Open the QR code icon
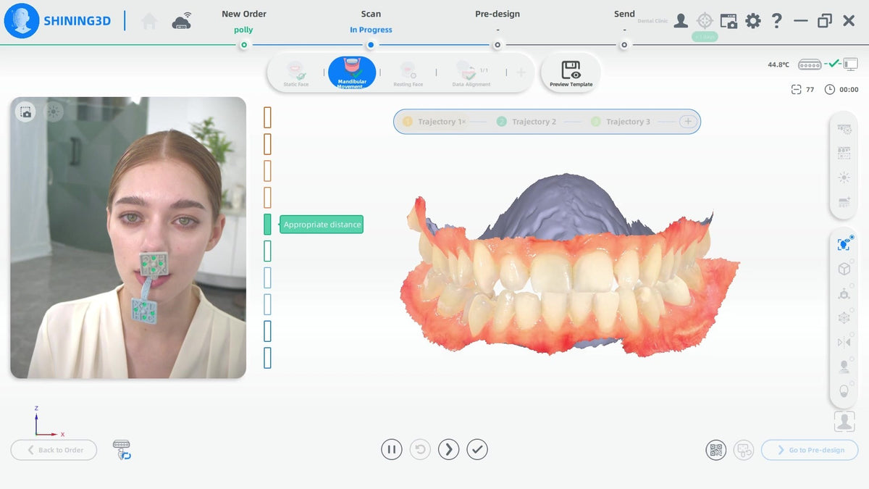This screenshot has height=489, width=869. pos(716,450)
